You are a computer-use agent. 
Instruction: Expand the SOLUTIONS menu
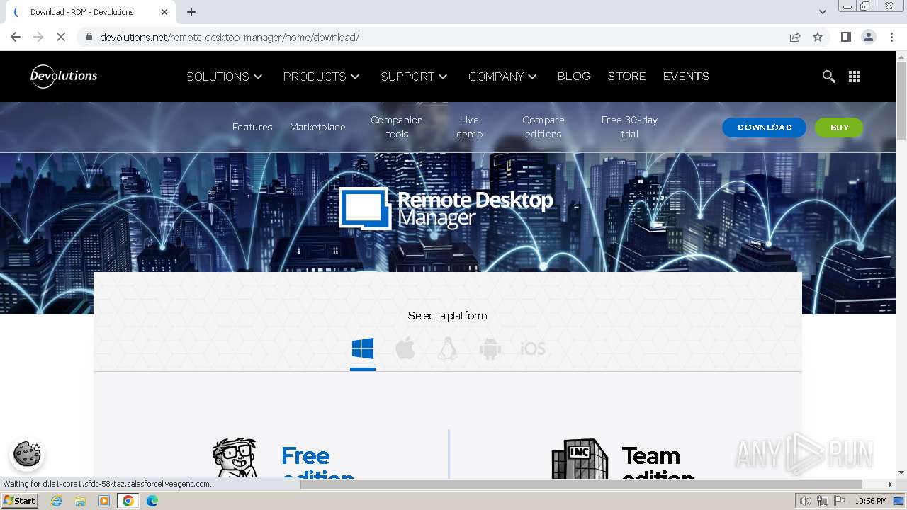tap(225, 76)
